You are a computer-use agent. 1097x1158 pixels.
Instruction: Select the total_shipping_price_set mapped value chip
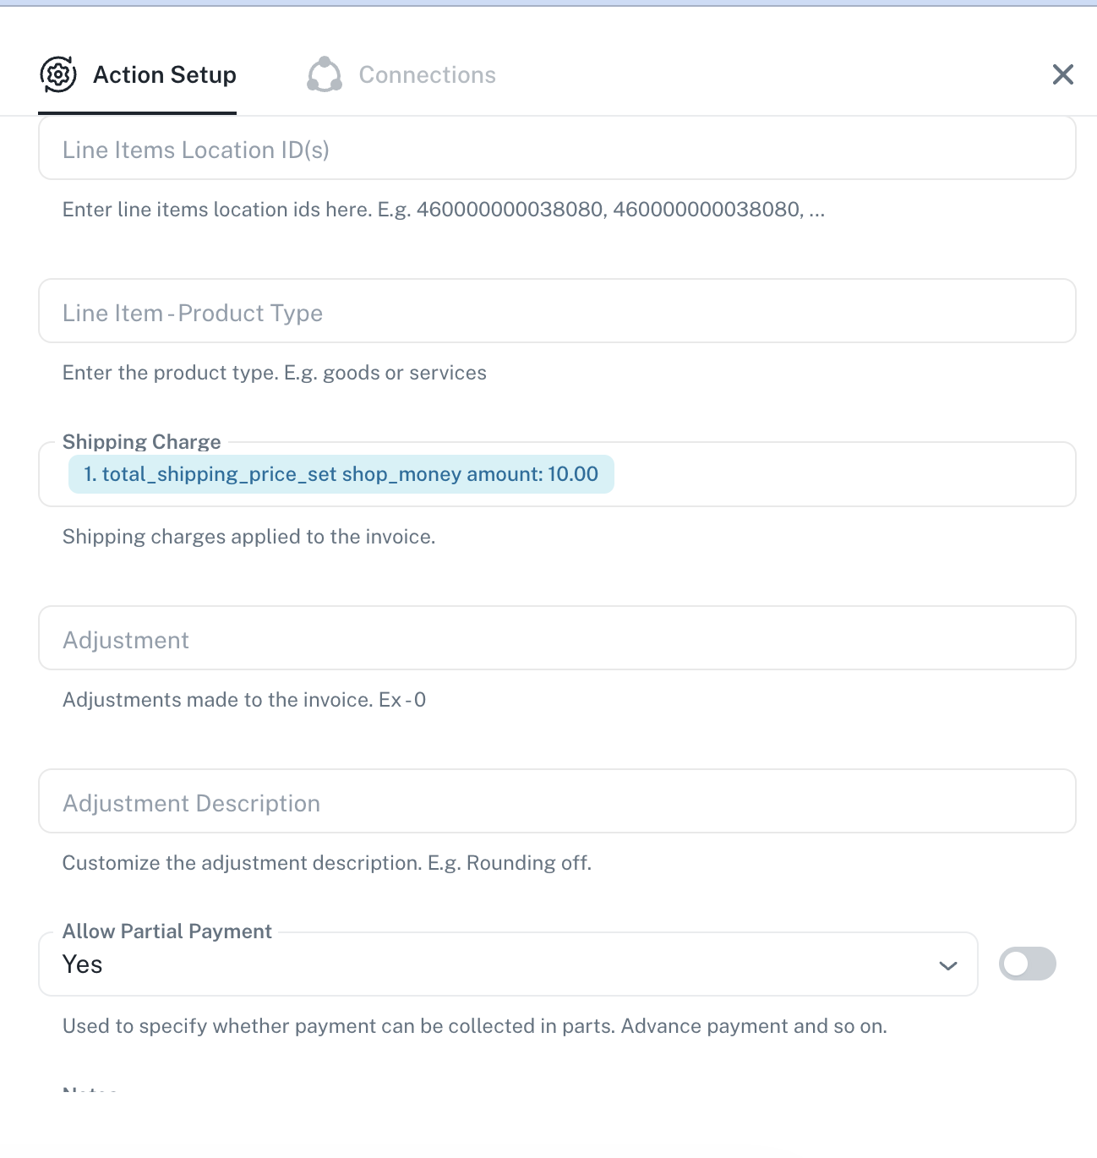coord(341,474)
